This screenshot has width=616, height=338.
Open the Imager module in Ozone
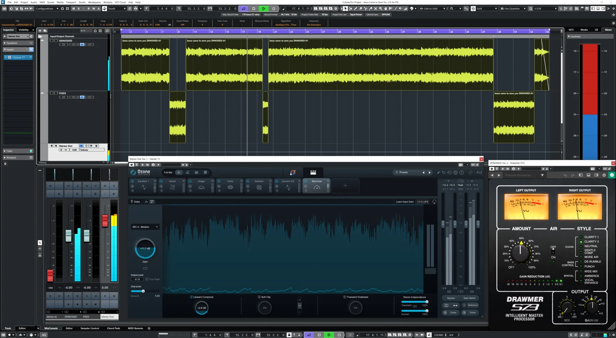(x=201, y=186)
